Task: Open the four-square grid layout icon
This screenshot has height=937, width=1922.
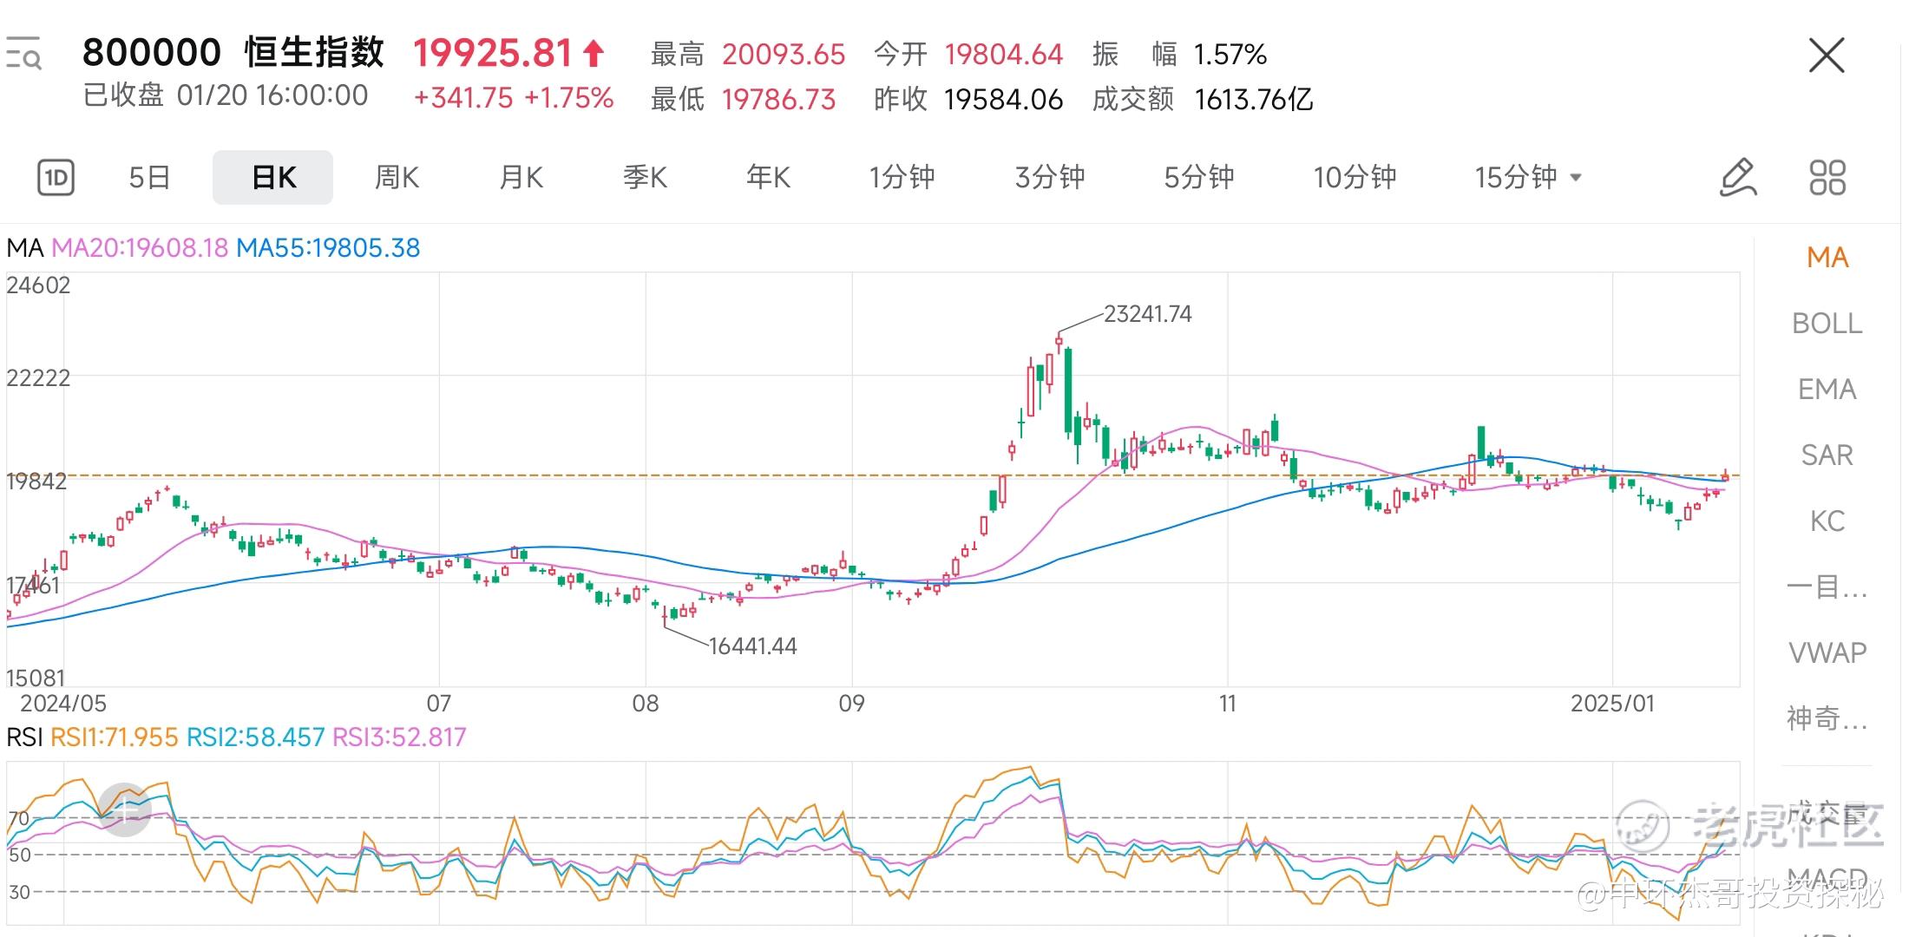Action: (1827, 178)
